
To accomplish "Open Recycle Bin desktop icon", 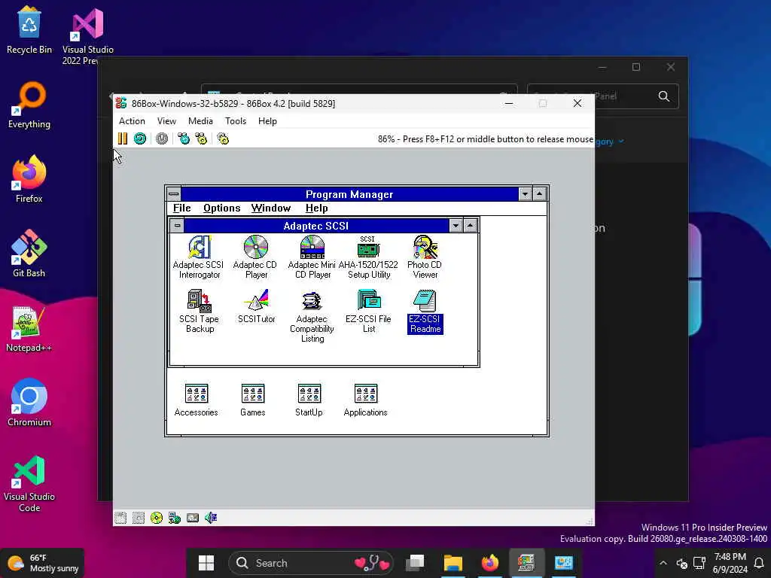I will coord(29,30).
